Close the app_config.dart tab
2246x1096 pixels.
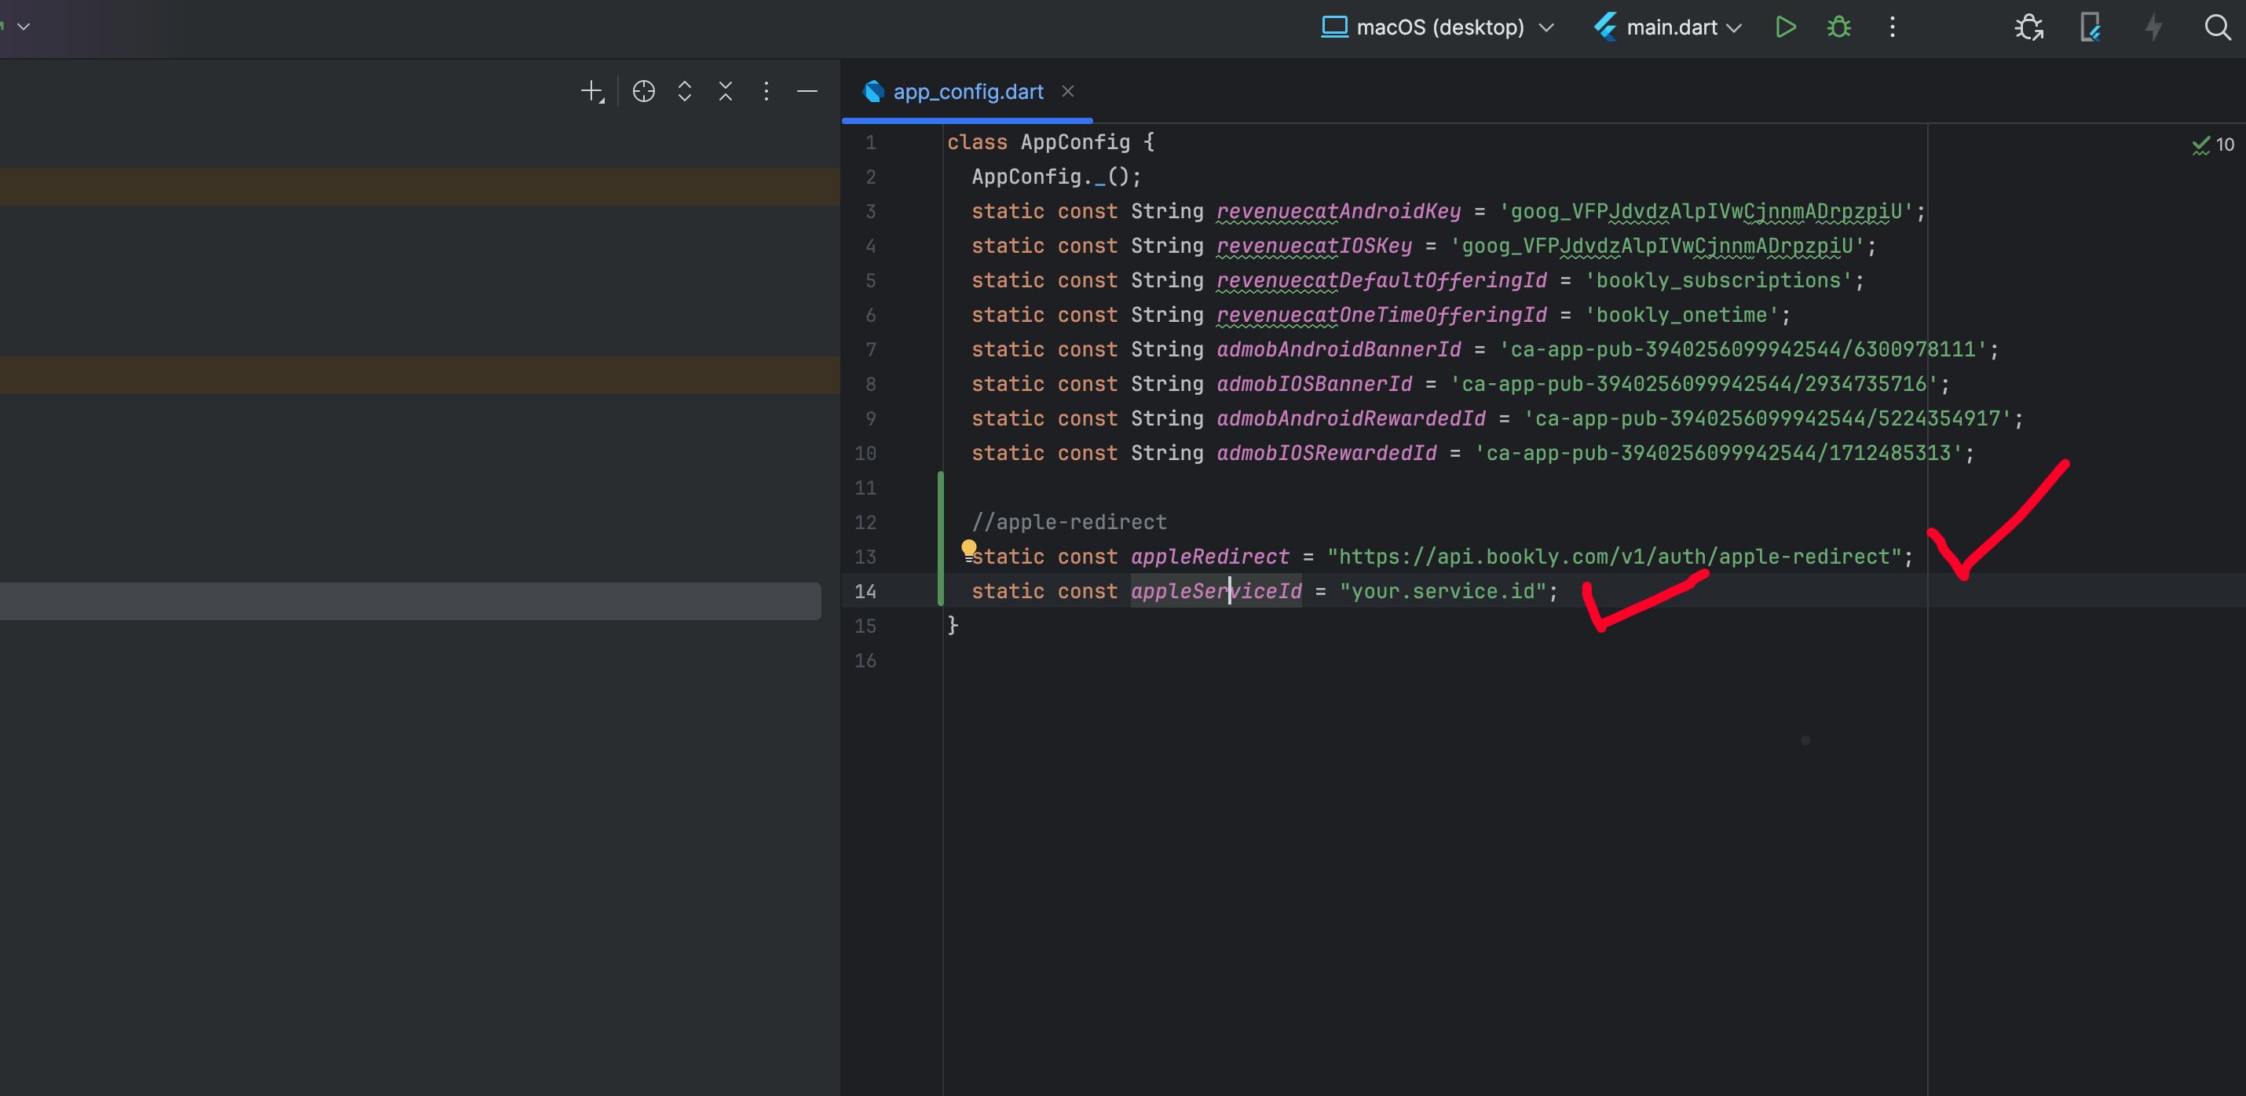point(1068,91)
